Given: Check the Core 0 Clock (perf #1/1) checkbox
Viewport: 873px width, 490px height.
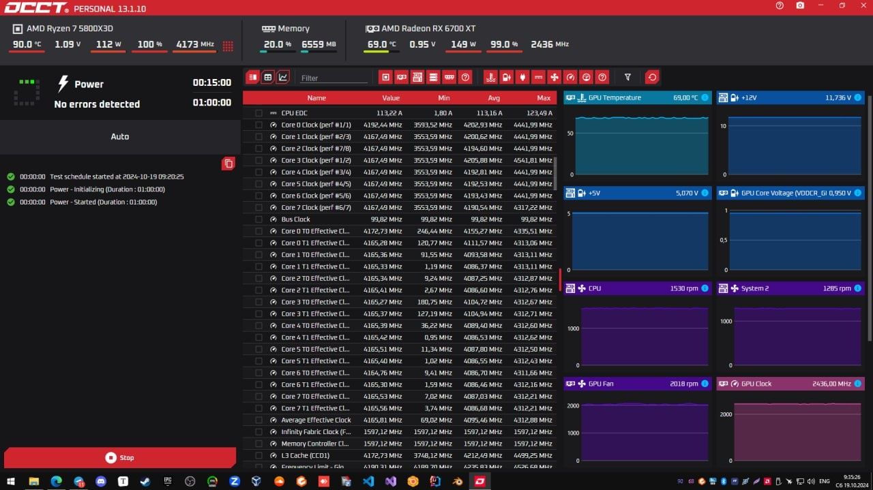Looking at the screenshot, I should click(x=258, y=125).
